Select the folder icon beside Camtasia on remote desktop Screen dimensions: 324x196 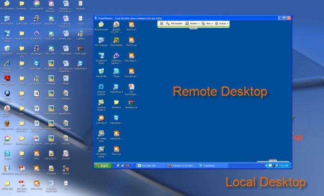tap(116, 104)
